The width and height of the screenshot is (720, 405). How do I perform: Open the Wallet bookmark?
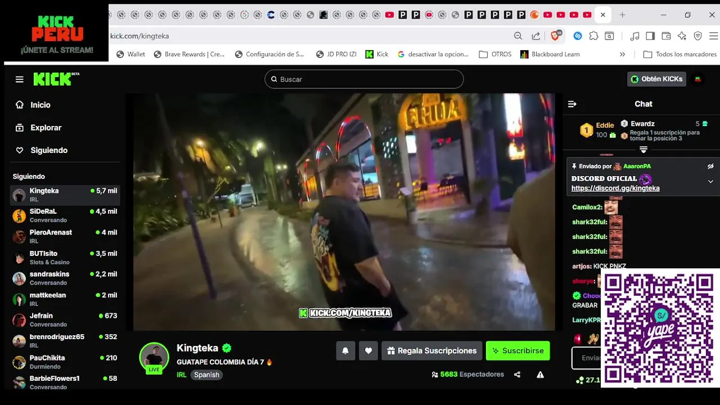pos(130,55)
